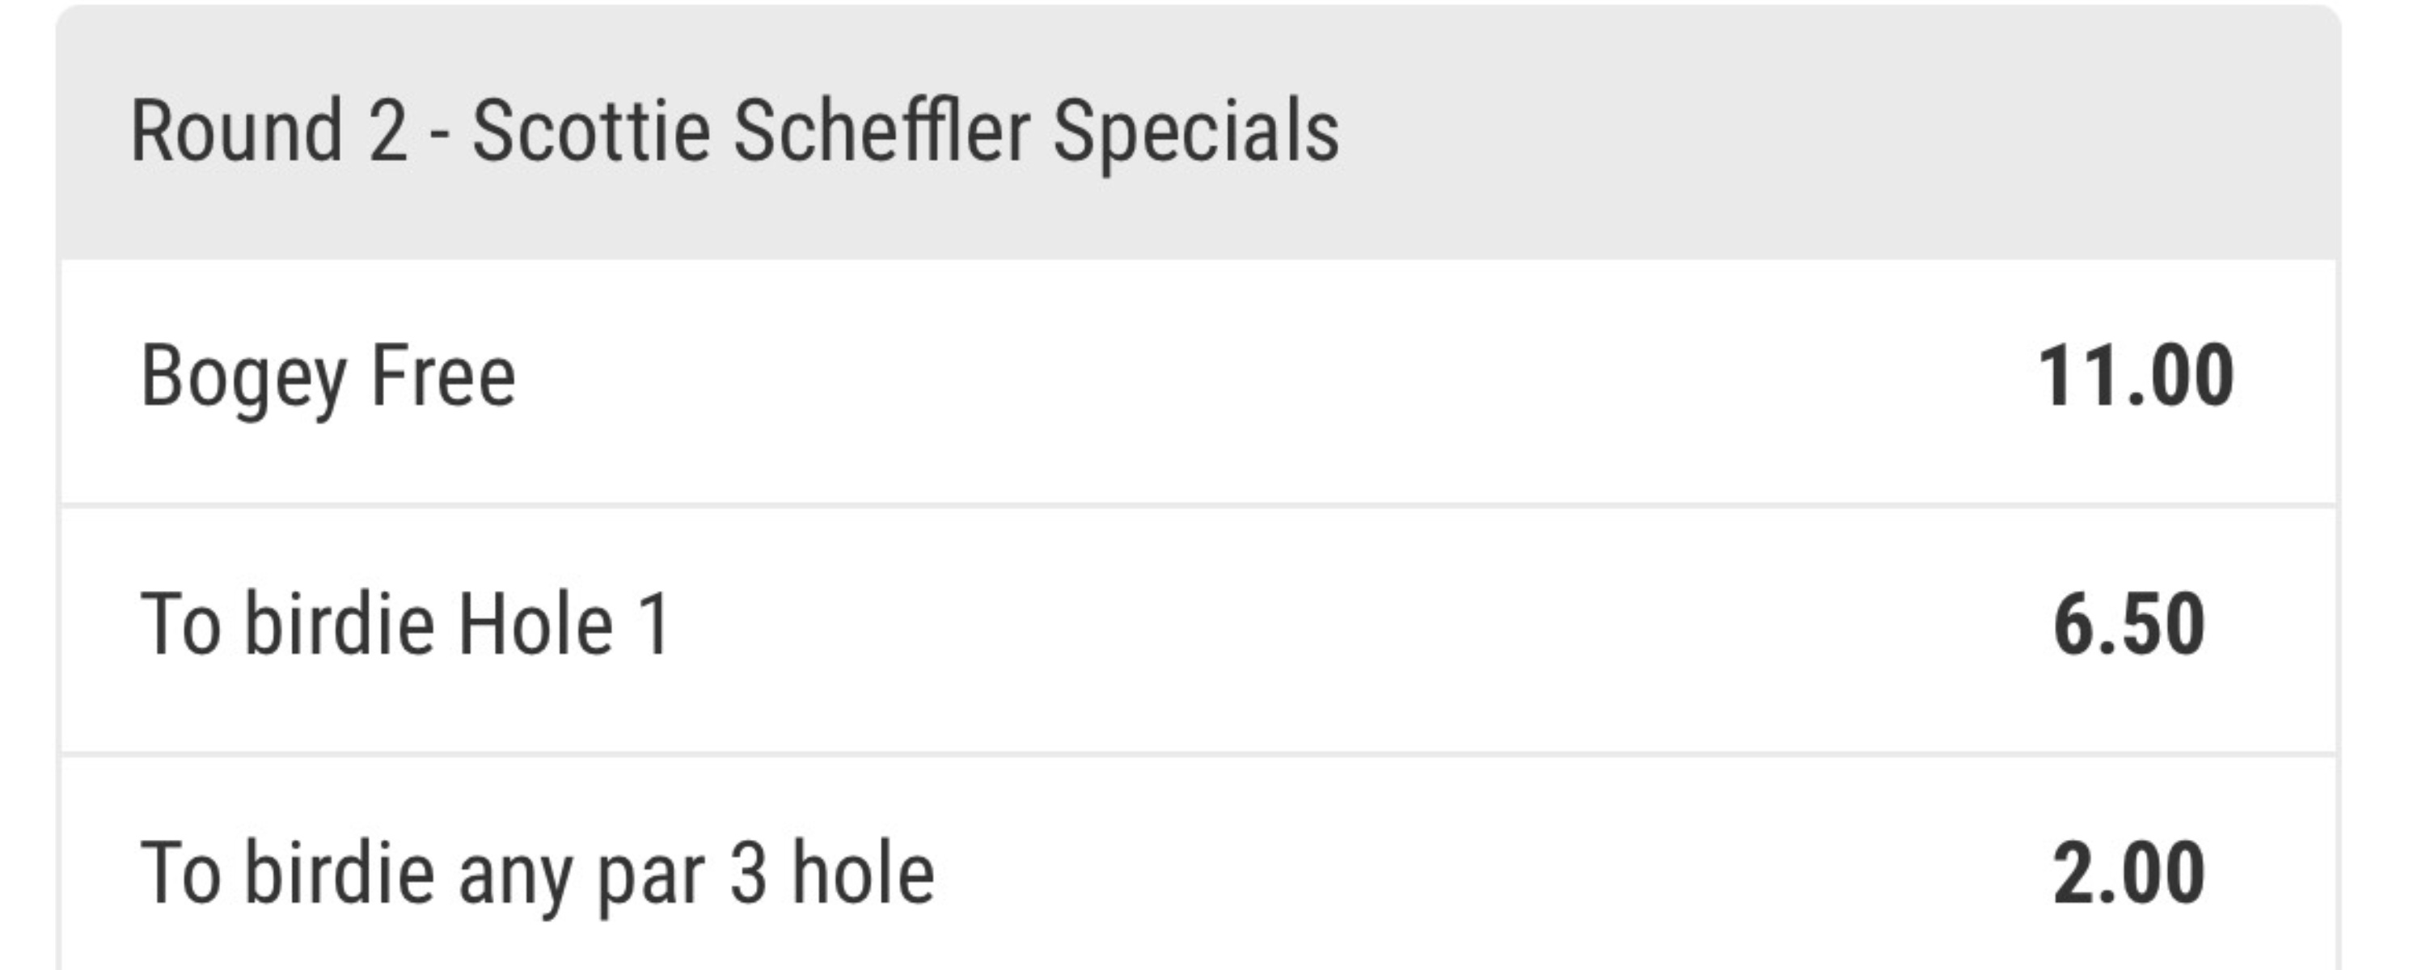2426x970 pixels.
Task: Click the Bogey Free market label
Action: [x=328, y=377]
